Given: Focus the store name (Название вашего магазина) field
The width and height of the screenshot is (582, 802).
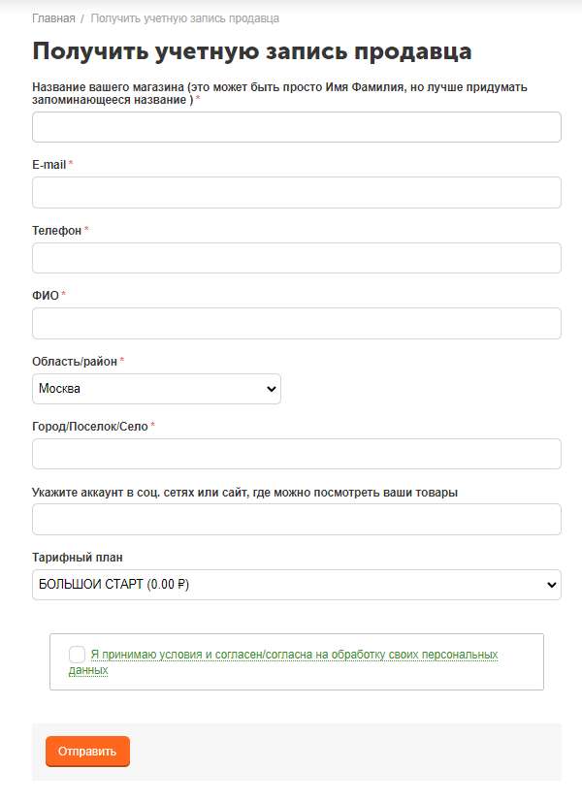Looking at the screenshot, I should tap(297, 127).
